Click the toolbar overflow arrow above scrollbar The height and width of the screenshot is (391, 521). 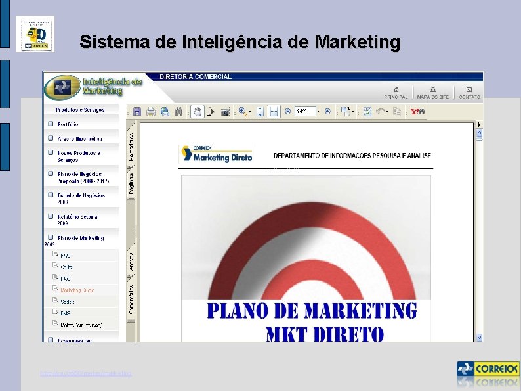tap(479, 124)
